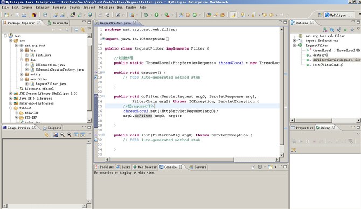
Task: Expand the JRE System Library node
Action: tap(11, 93)
